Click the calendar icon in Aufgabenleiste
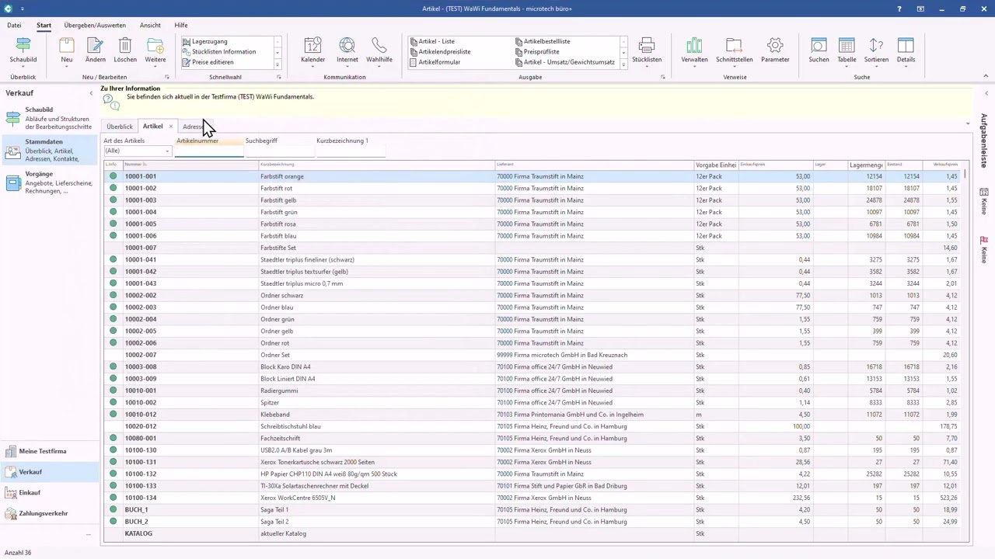The image size is (995, 559). (x=983, y=192)
